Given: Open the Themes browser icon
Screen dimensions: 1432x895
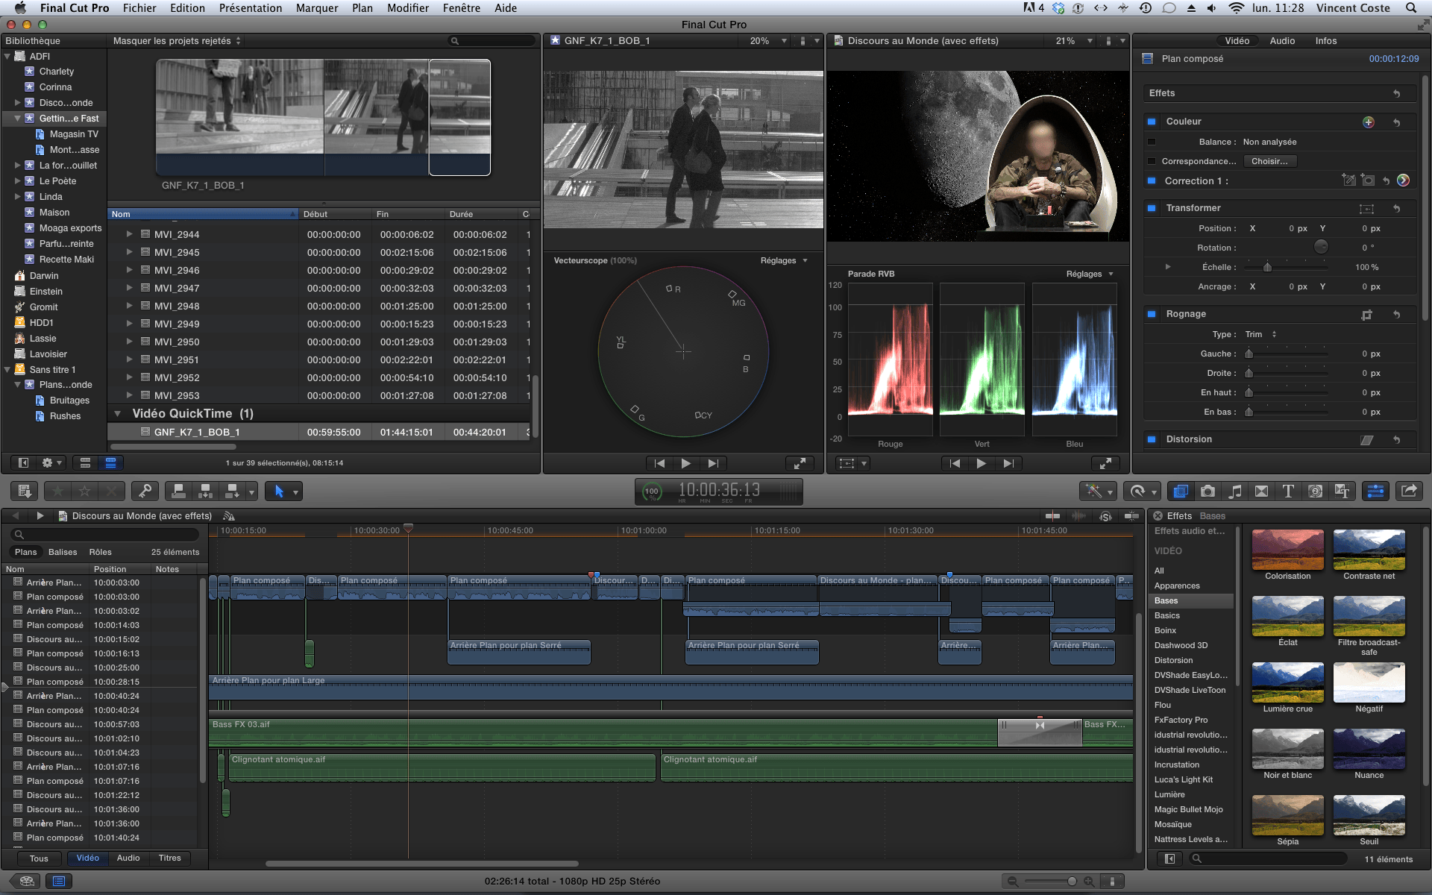Looking at the screenshot, I should (x=1342, y=491).
